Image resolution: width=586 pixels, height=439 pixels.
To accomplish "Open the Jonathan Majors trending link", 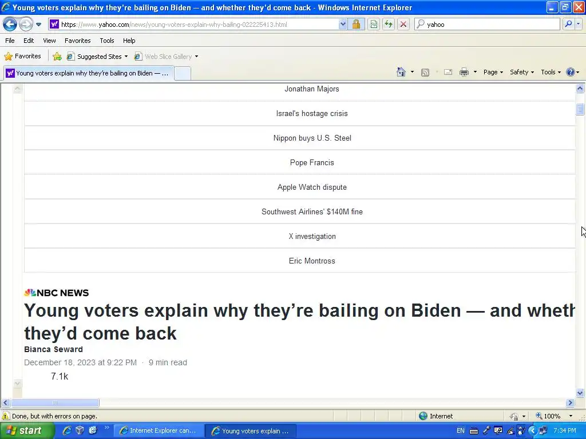I will pos(312,89).
